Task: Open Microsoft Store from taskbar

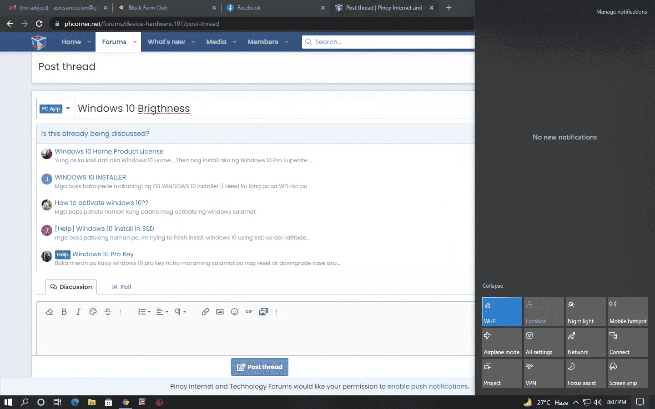Action: coord(108,402)
